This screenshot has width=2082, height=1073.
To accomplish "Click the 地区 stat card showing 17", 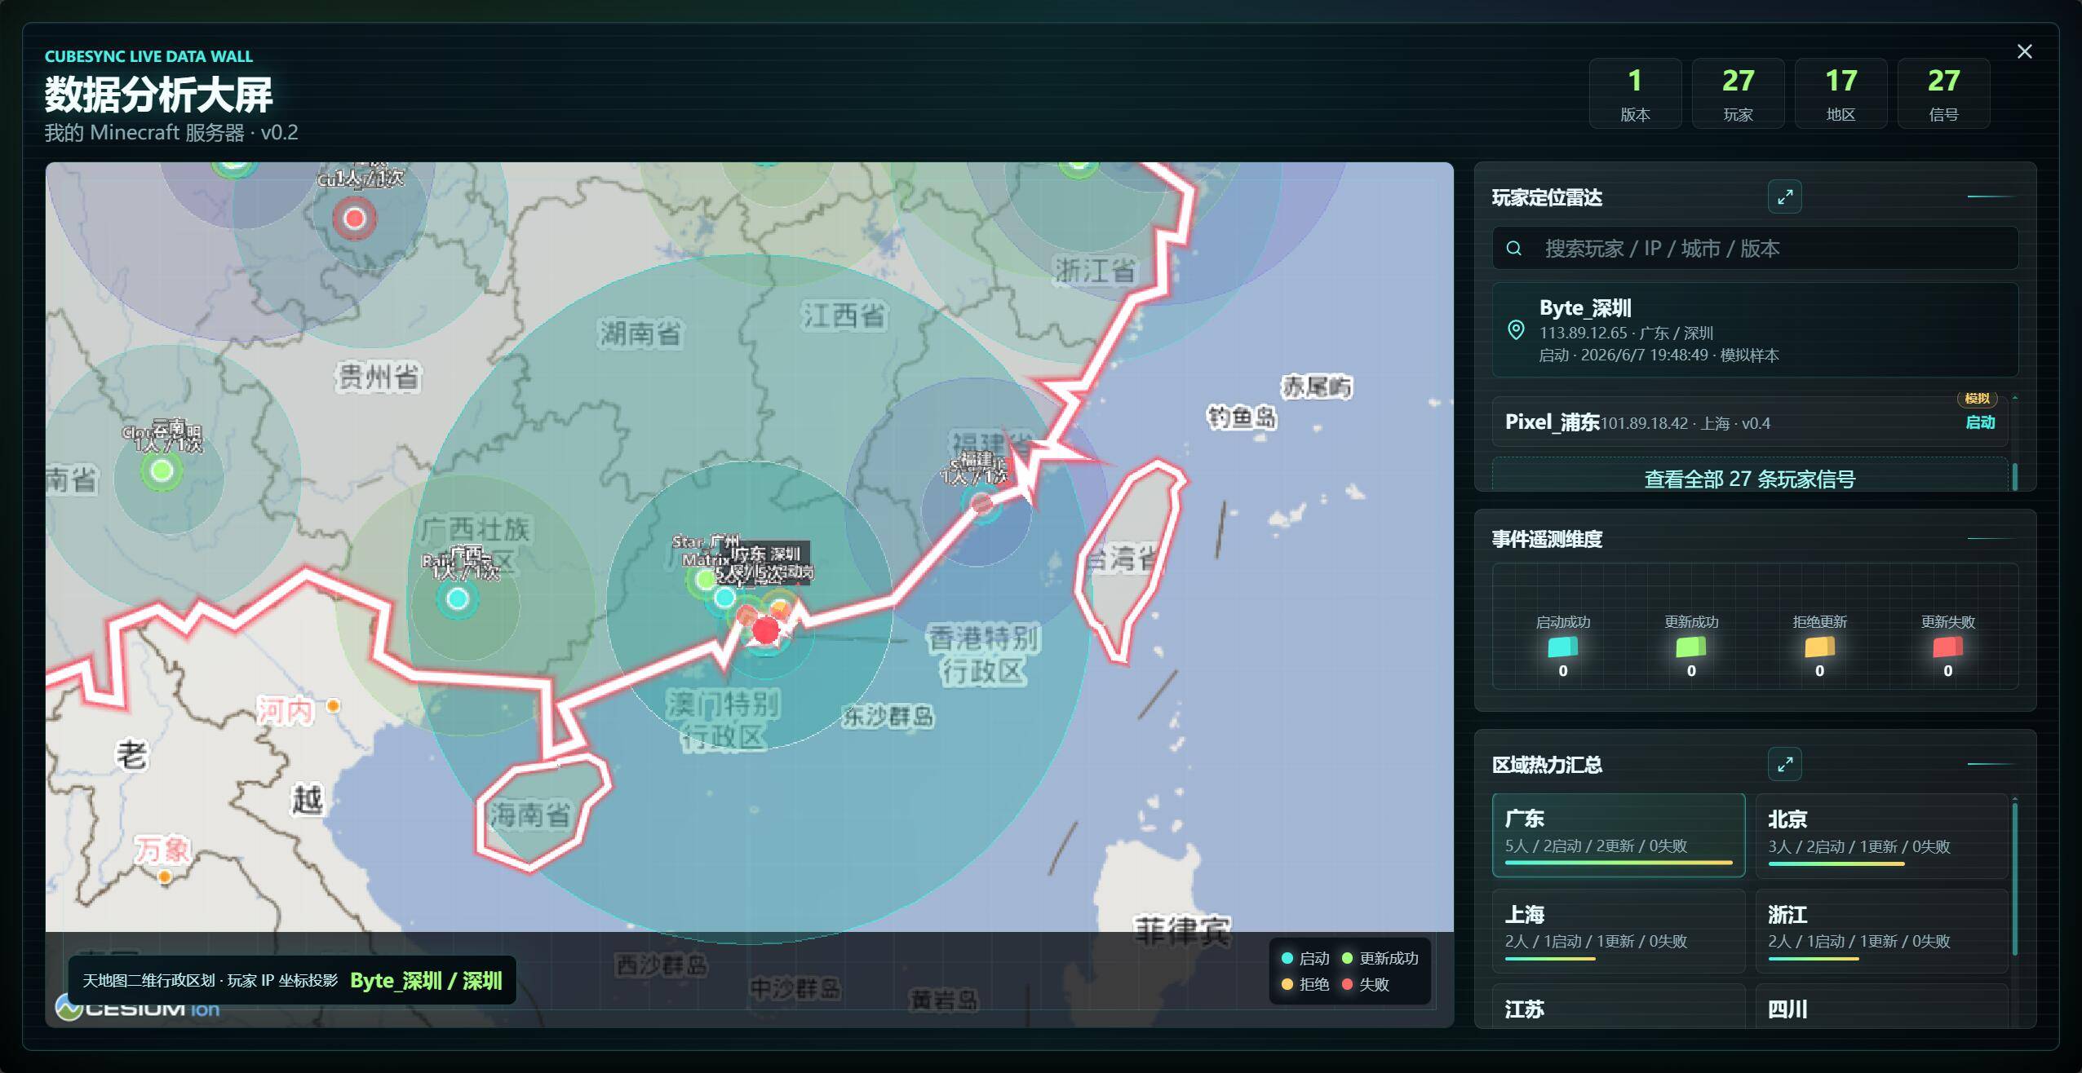I will coord(1841,94).
